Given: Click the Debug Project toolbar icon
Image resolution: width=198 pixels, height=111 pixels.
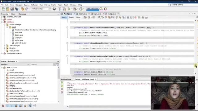Looking at the screenshot, I should tap(75, 9).
